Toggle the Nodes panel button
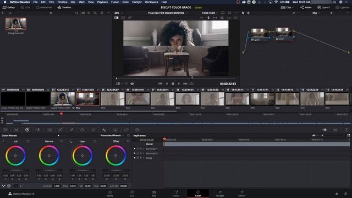 (306, 7)
